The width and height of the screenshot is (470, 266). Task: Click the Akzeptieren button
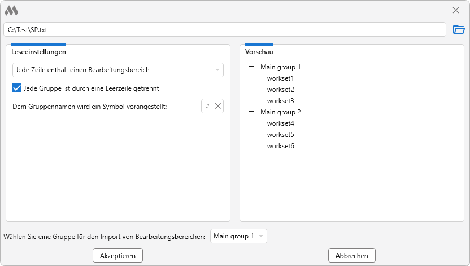coord(117,255)
